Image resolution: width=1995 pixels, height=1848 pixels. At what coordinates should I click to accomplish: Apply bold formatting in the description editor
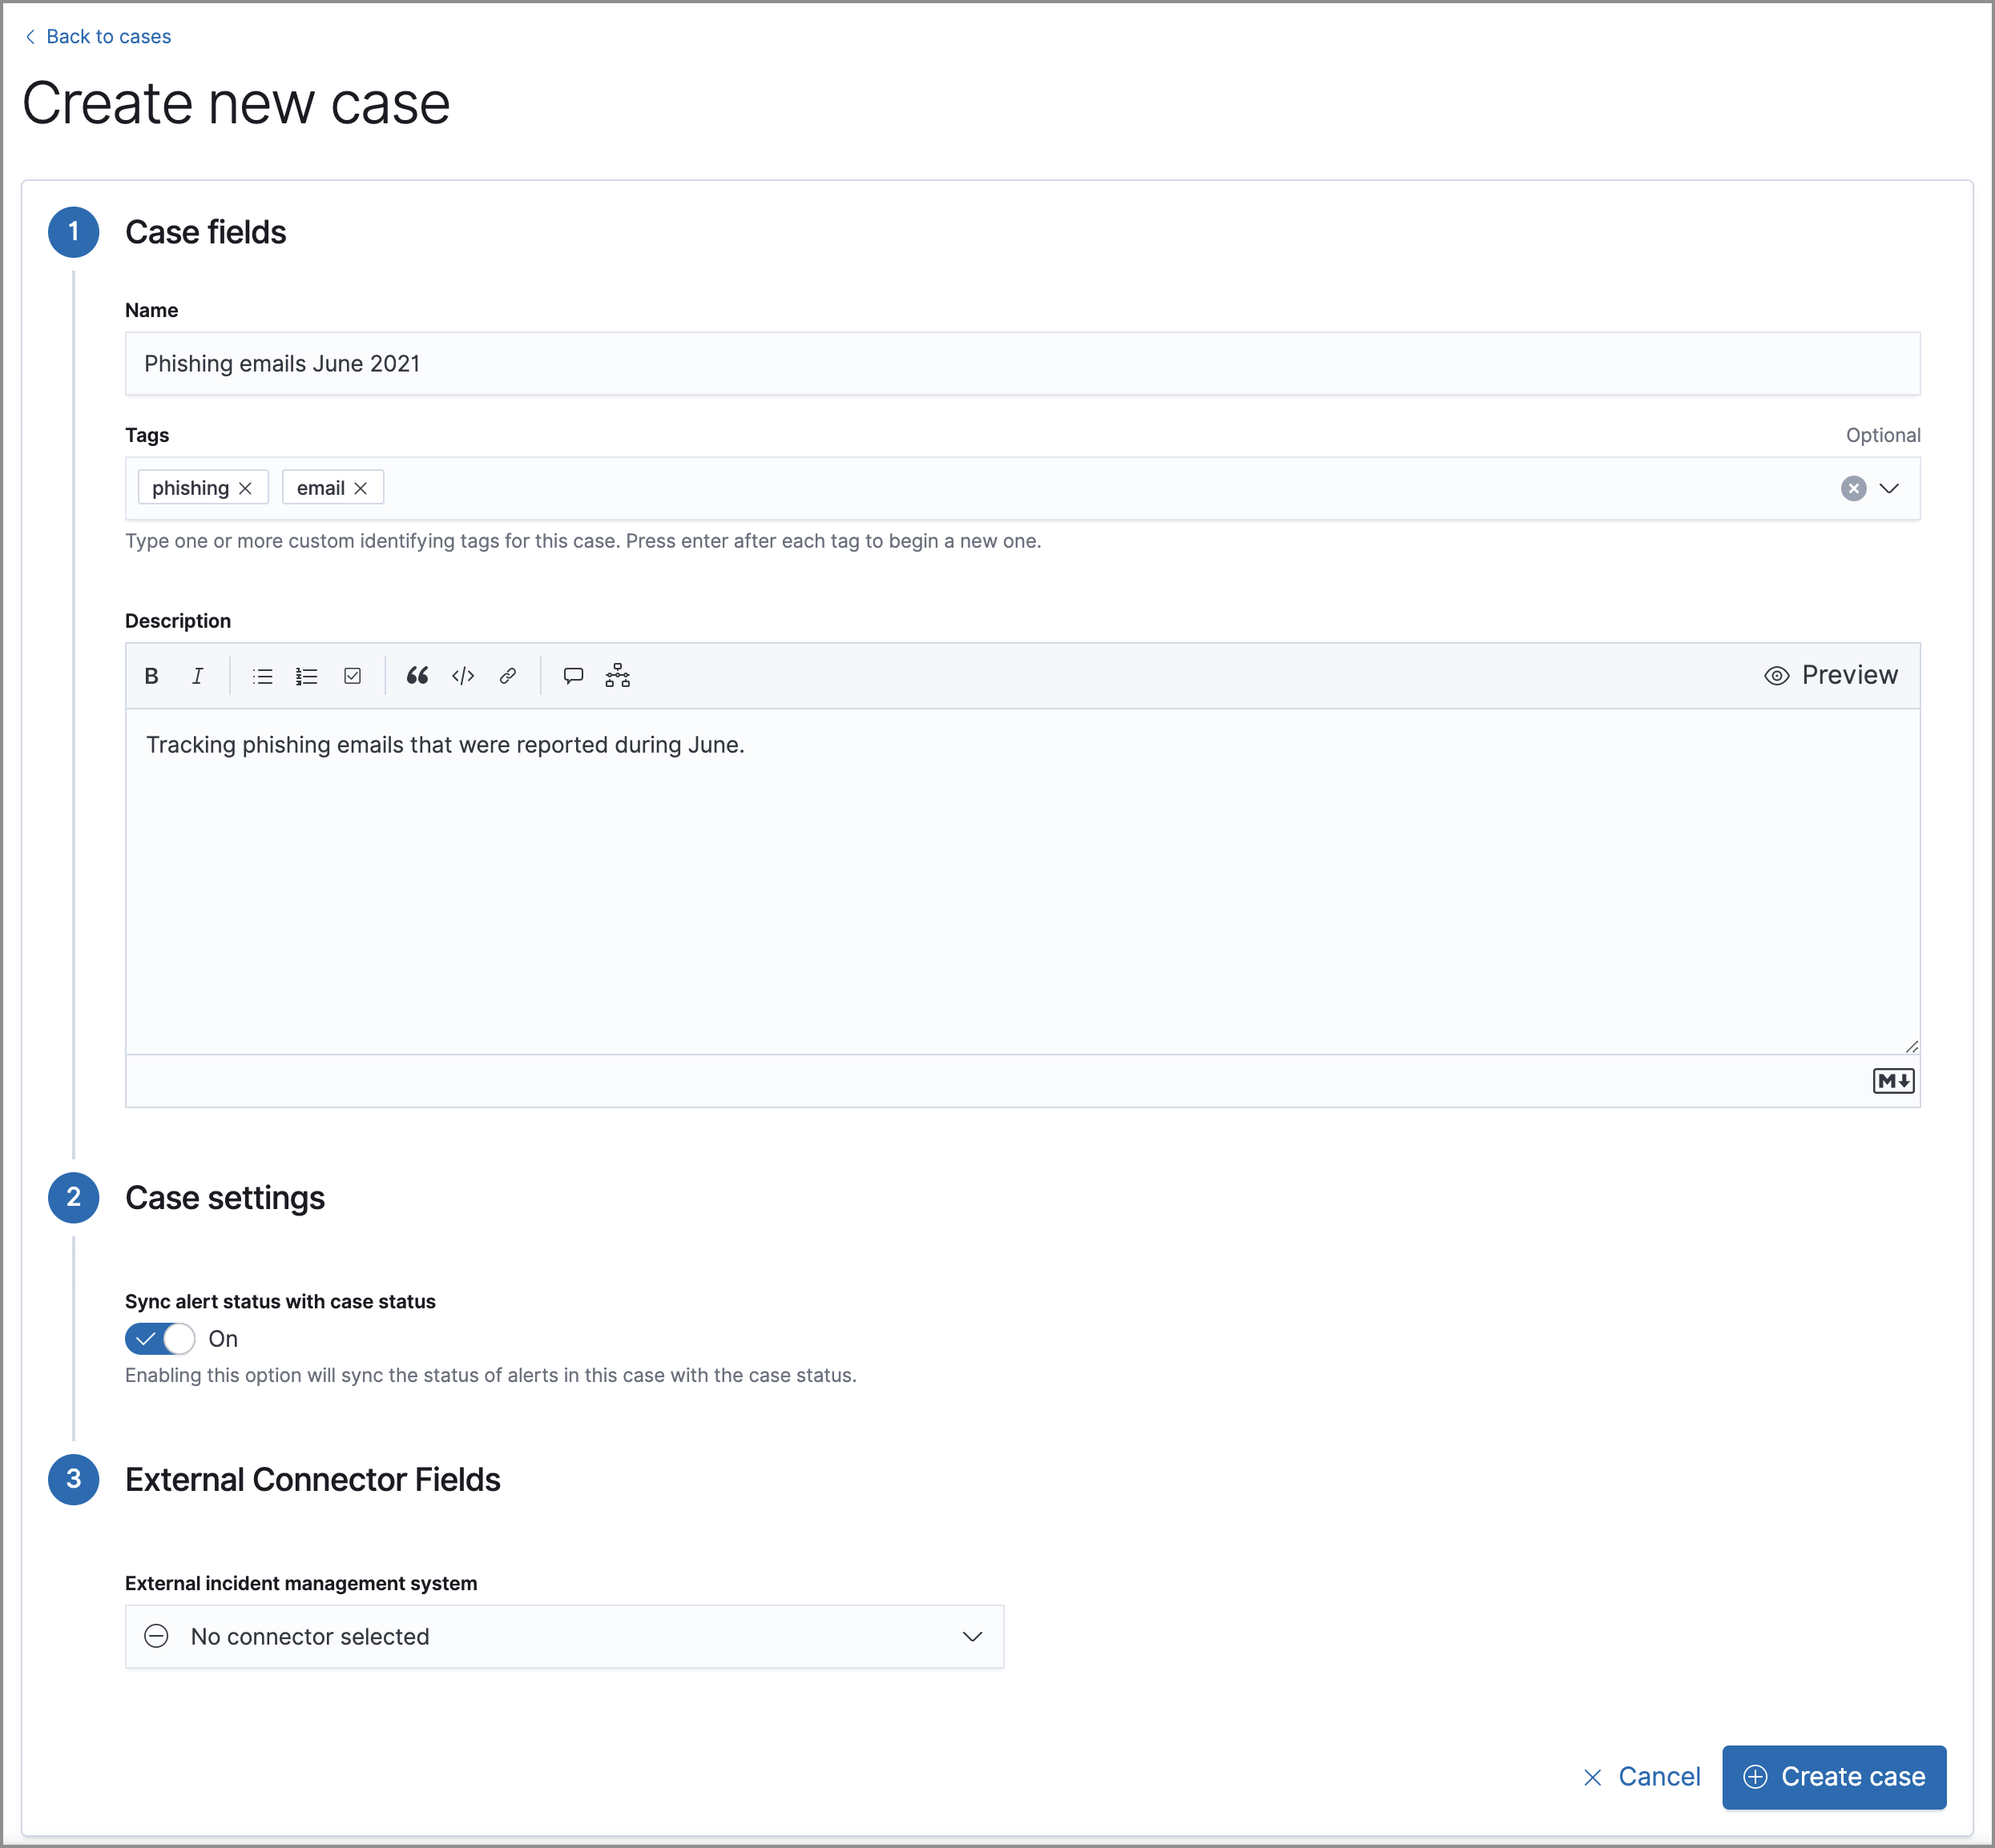point(151,676)
